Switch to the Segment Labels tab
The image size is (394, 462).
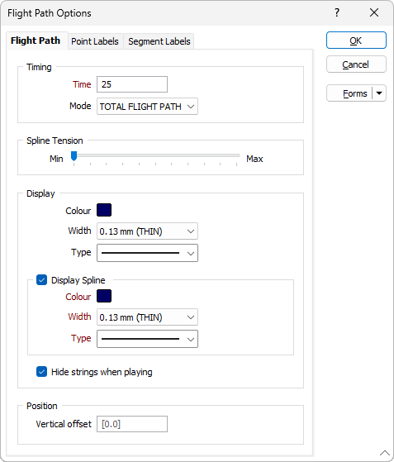(x=159, y=41)
